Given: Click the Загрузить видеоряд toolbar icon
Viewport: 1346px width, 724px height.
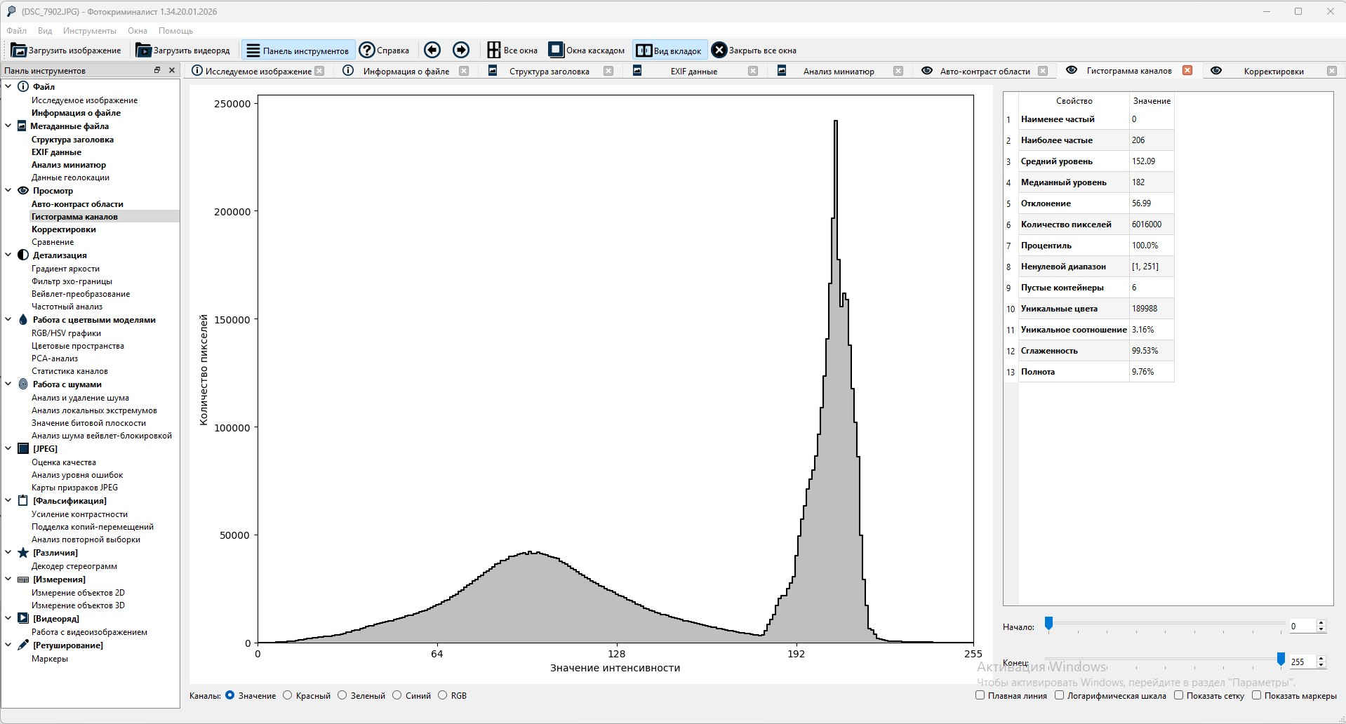Looking at the screenshot, I should (144, 51).
